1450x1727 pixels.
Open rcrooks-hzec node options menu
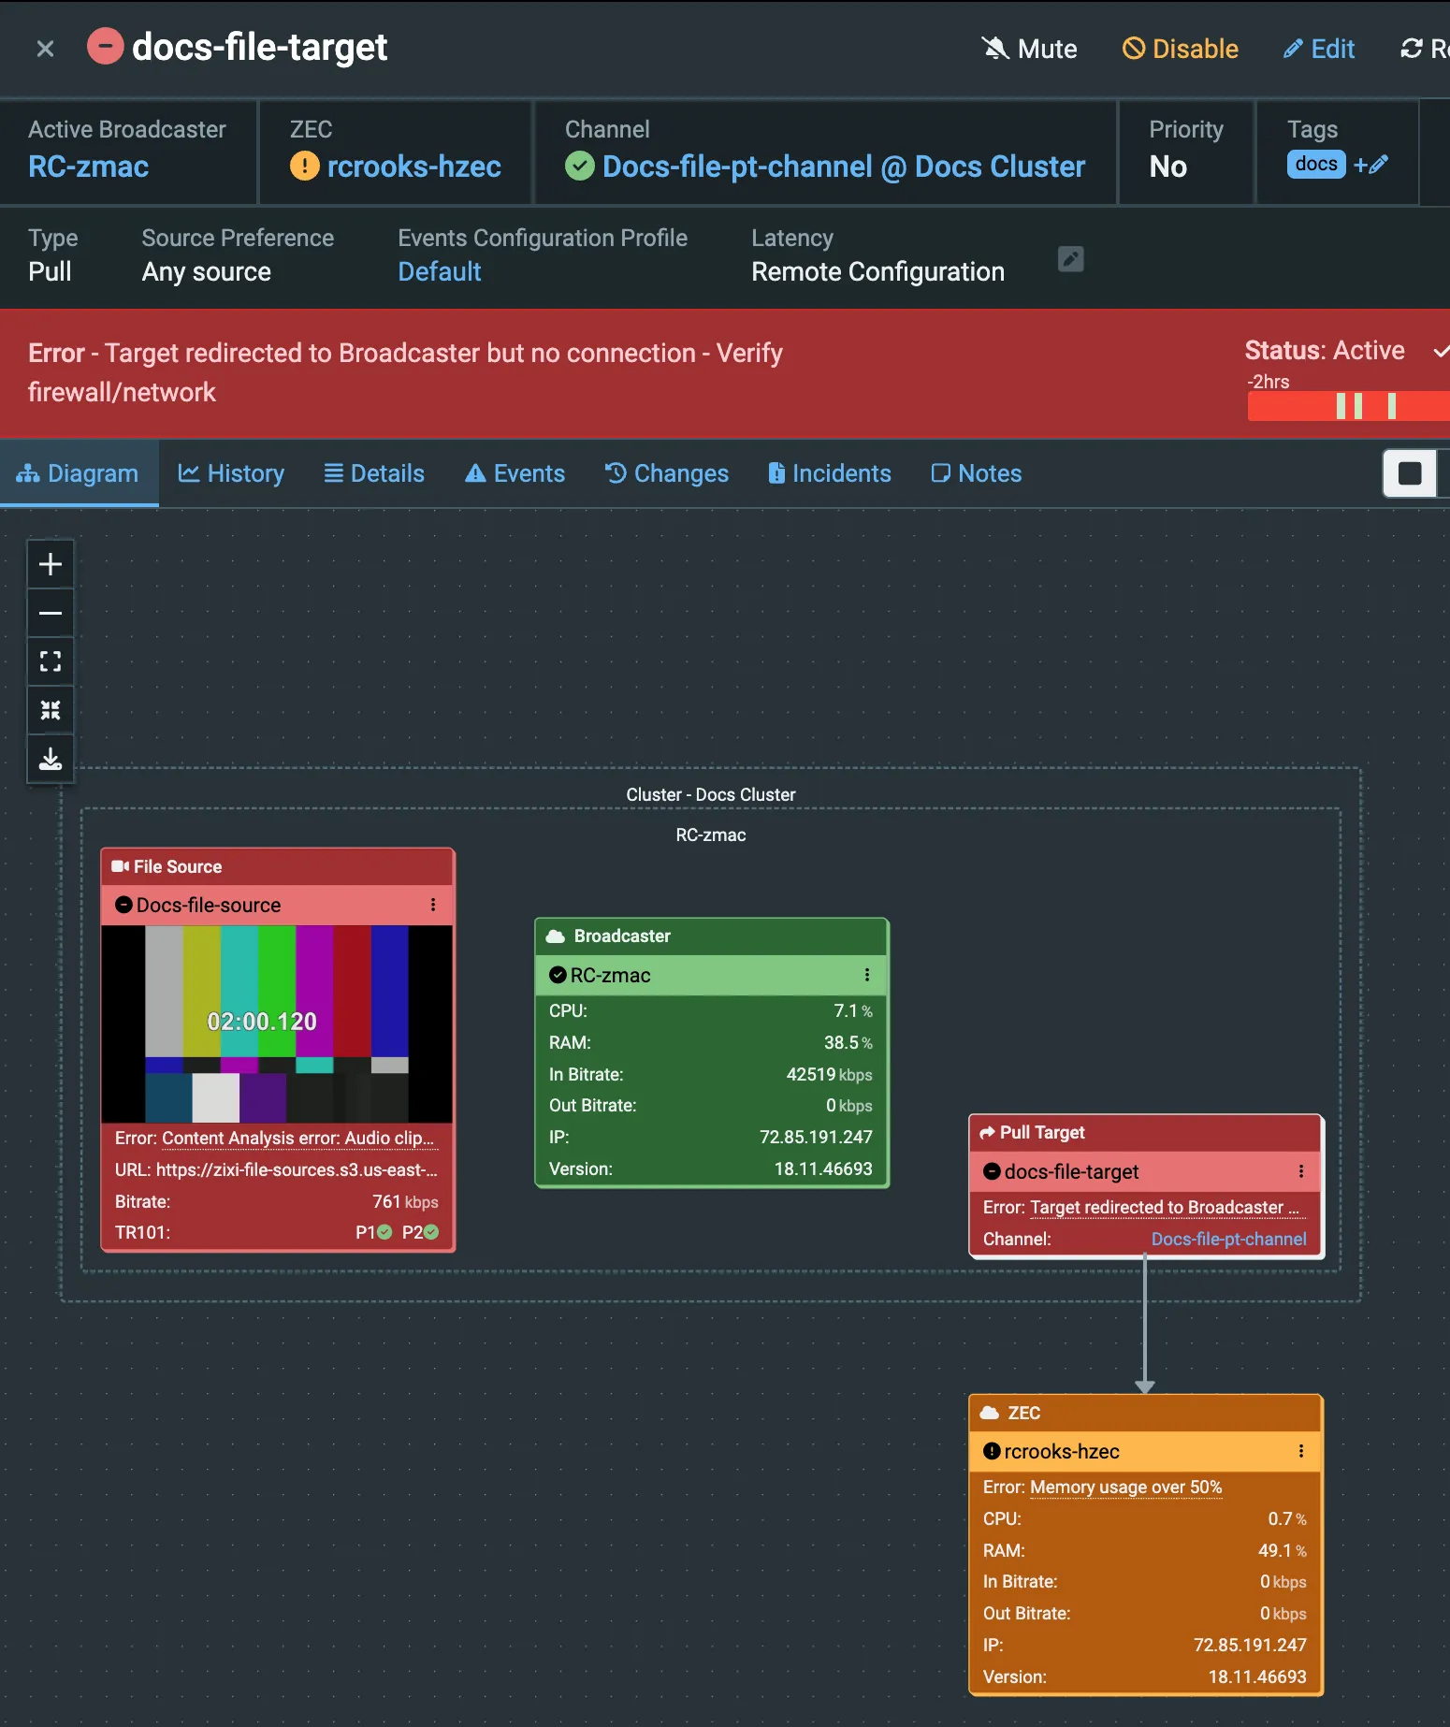point(1301,1451)
